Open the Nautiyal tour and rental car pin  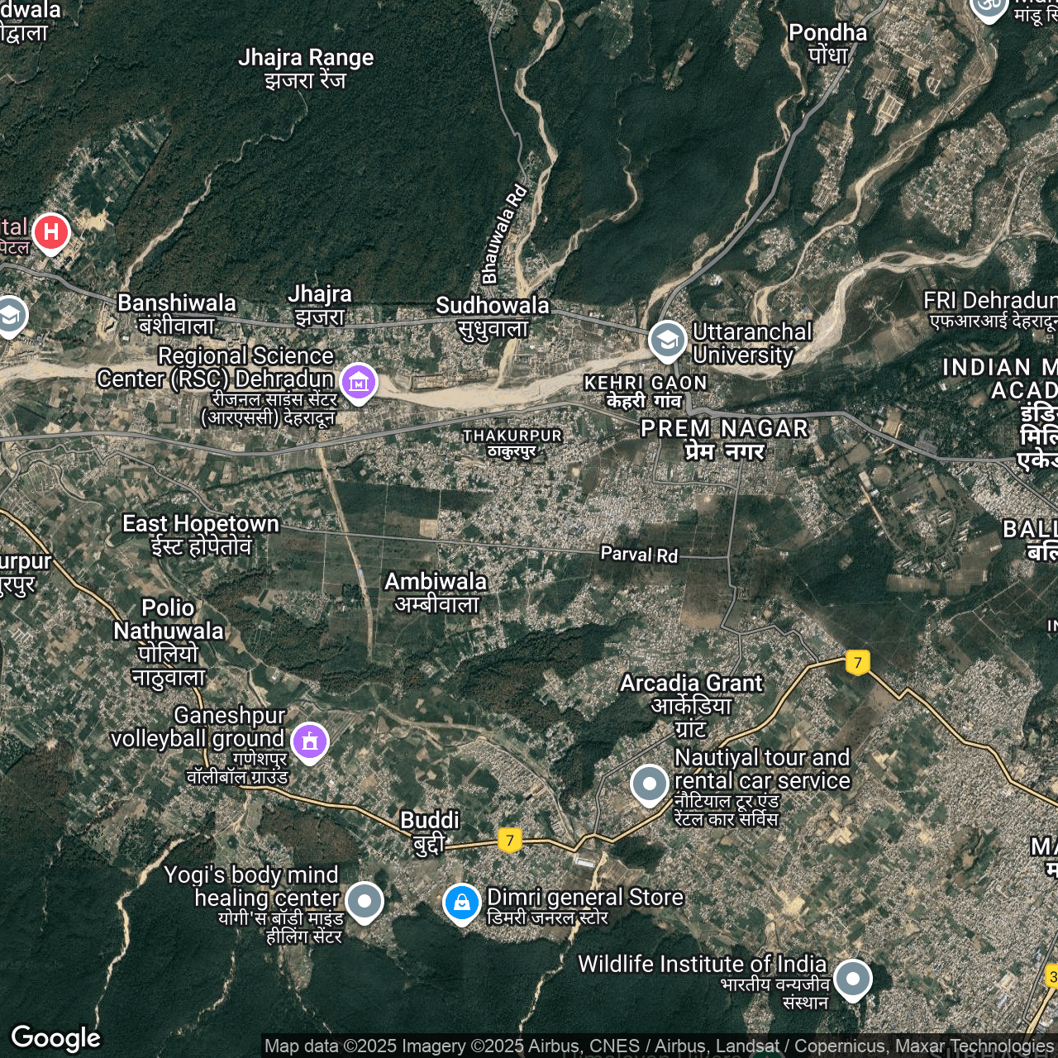[x=650, y=783]
